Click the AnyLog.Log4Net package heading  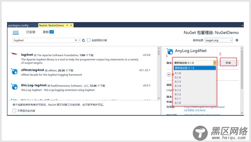click(x=191, y=51)
